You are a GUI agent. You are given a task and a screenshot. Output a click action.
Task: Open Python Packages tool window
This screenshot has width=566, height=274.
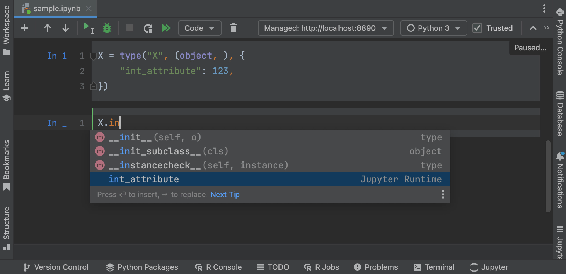tap(142, 267)
